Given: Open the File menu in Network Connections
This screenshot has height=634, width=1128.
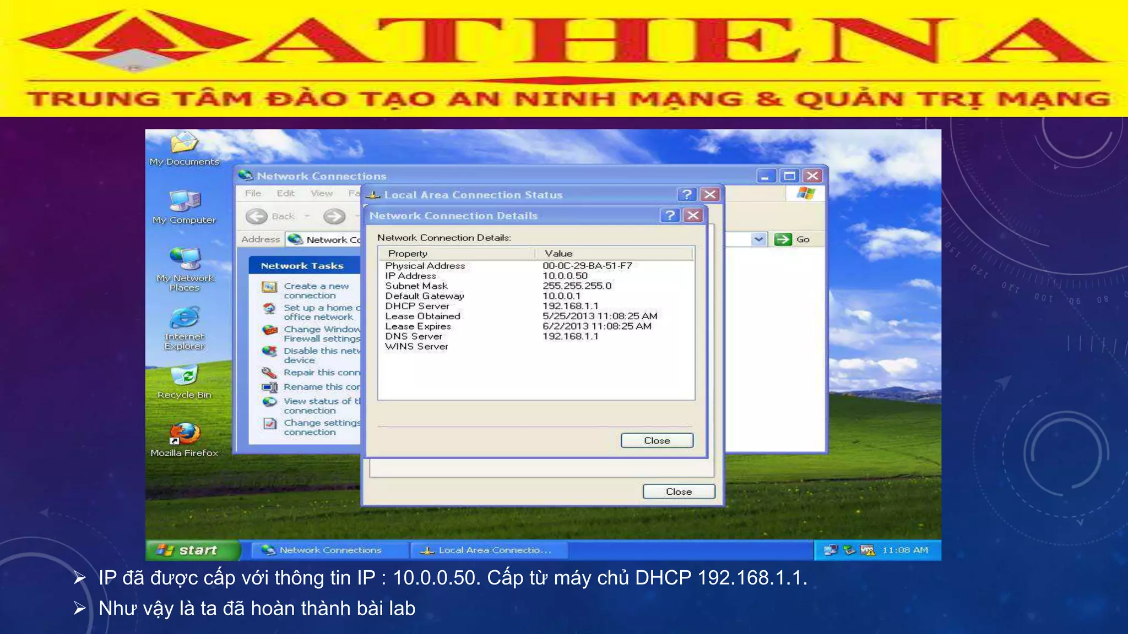Looking at the screenshot, I should pyautogui.click(x=253, y=193).
